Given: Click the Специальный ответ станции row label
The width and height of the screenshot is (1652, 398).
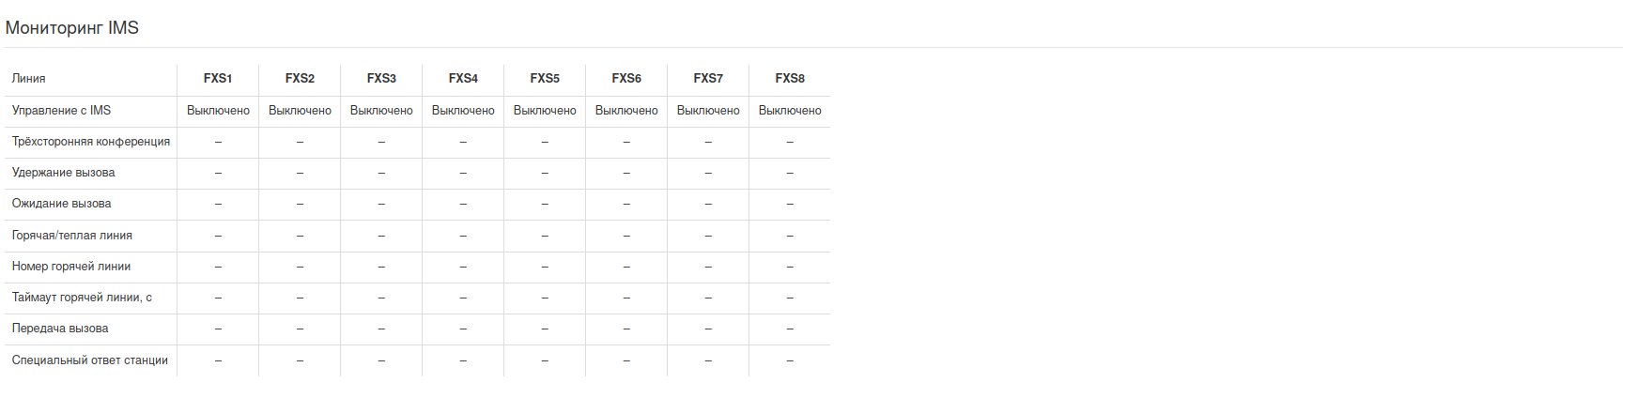Looking at the screenshot, I should [x=90, y=360].
